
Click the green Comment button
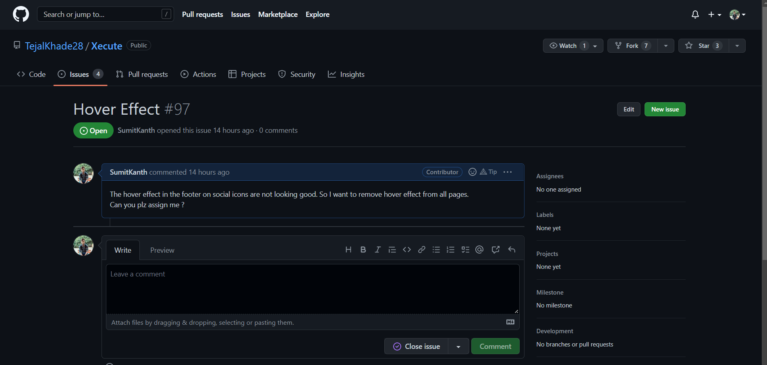point(495,346)
